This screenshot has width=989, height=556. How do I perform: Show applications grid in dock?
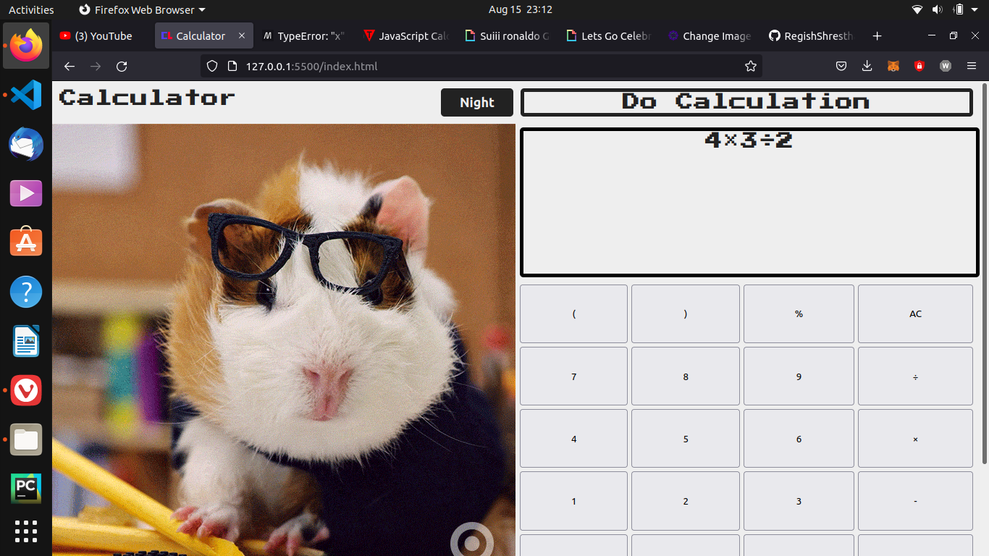pyautogui.click(x=26, y=531)
